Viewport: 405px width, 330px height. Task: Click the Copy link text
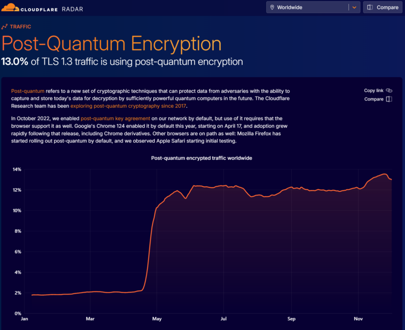374,90
